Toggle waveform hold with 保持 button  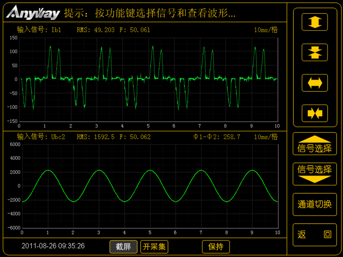tap(216, 247)
